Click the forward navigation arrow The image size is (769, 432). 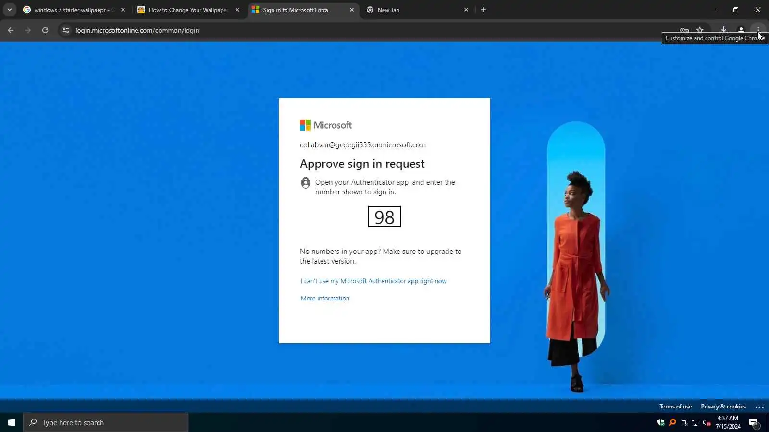click(28, 30)
